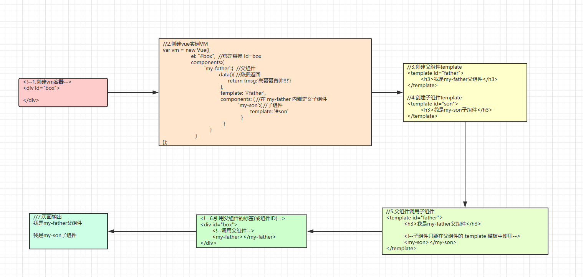
Task: Click arrow from Vue box to template box
Action: tap(387, 92)
